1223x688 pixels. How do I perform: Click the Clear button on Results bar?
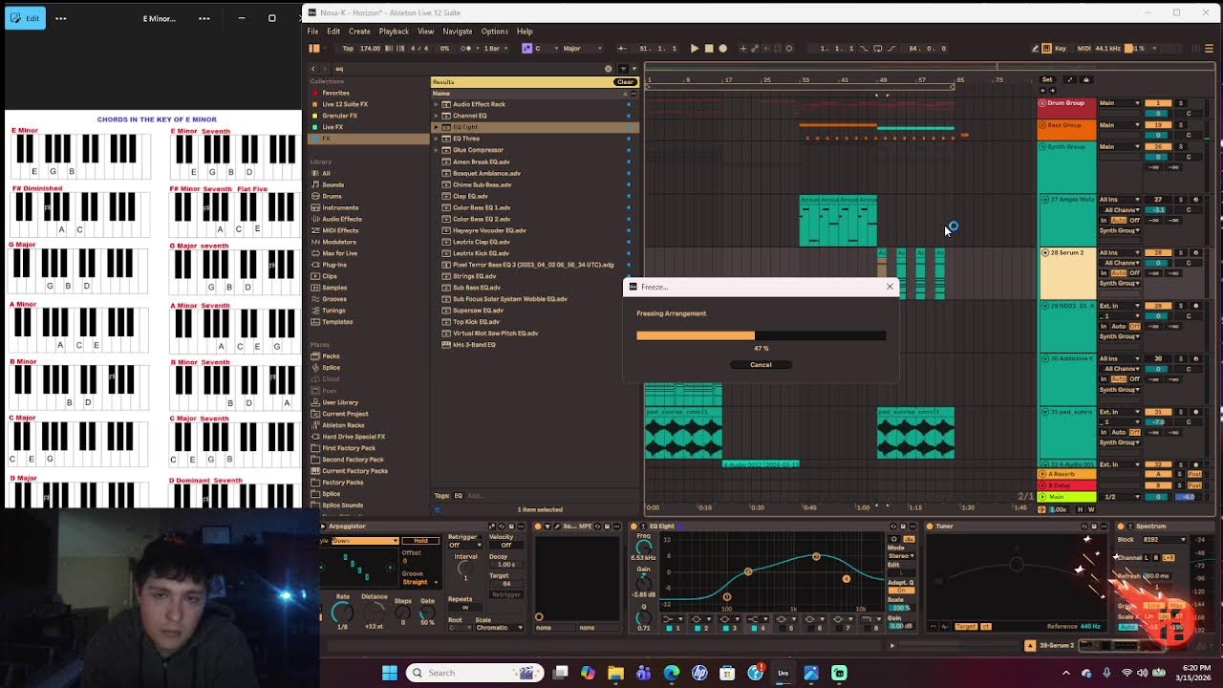click(625, 82)
